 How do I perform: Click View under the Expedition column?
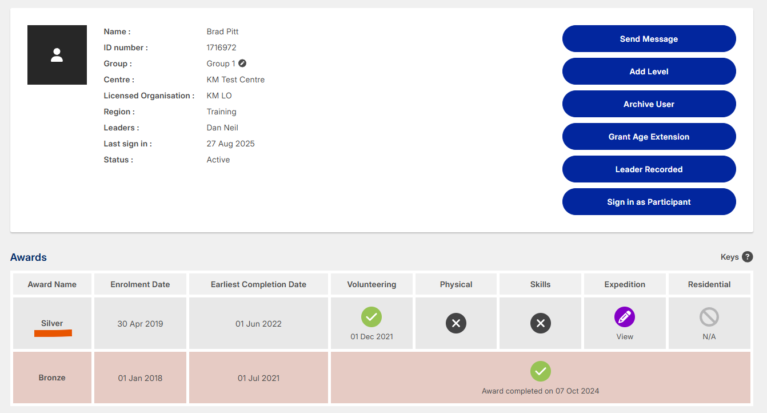click(x=625, y=336)
